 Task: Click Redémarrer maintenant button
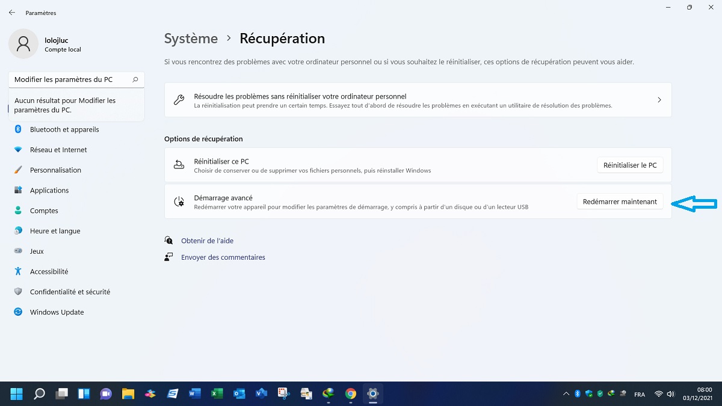(620, 201)
